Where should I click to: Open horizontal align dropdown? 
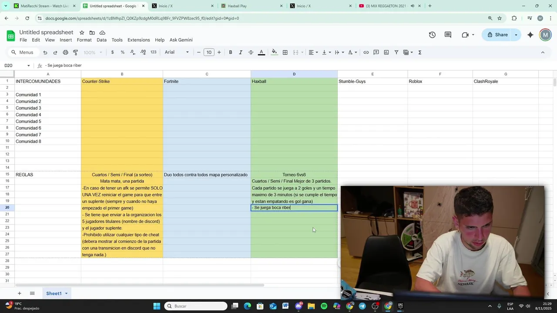pyautogui.click(x=313, y=52)
